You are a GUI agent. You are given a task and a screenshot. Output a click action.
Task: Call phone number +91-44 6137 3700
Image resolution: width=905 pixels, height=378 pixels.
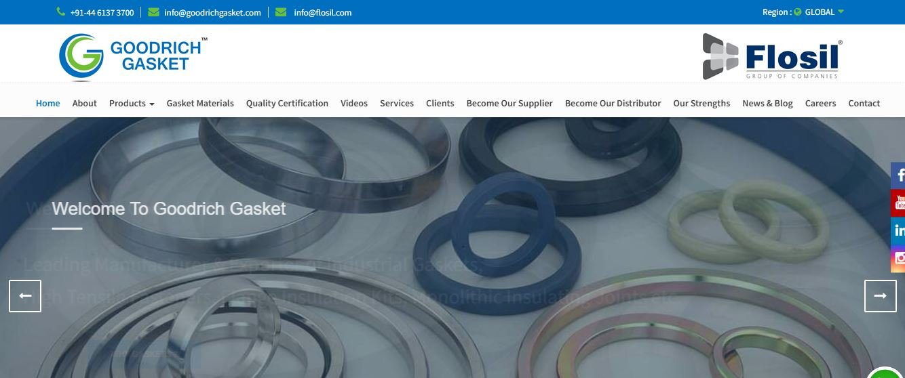(102, 12)
